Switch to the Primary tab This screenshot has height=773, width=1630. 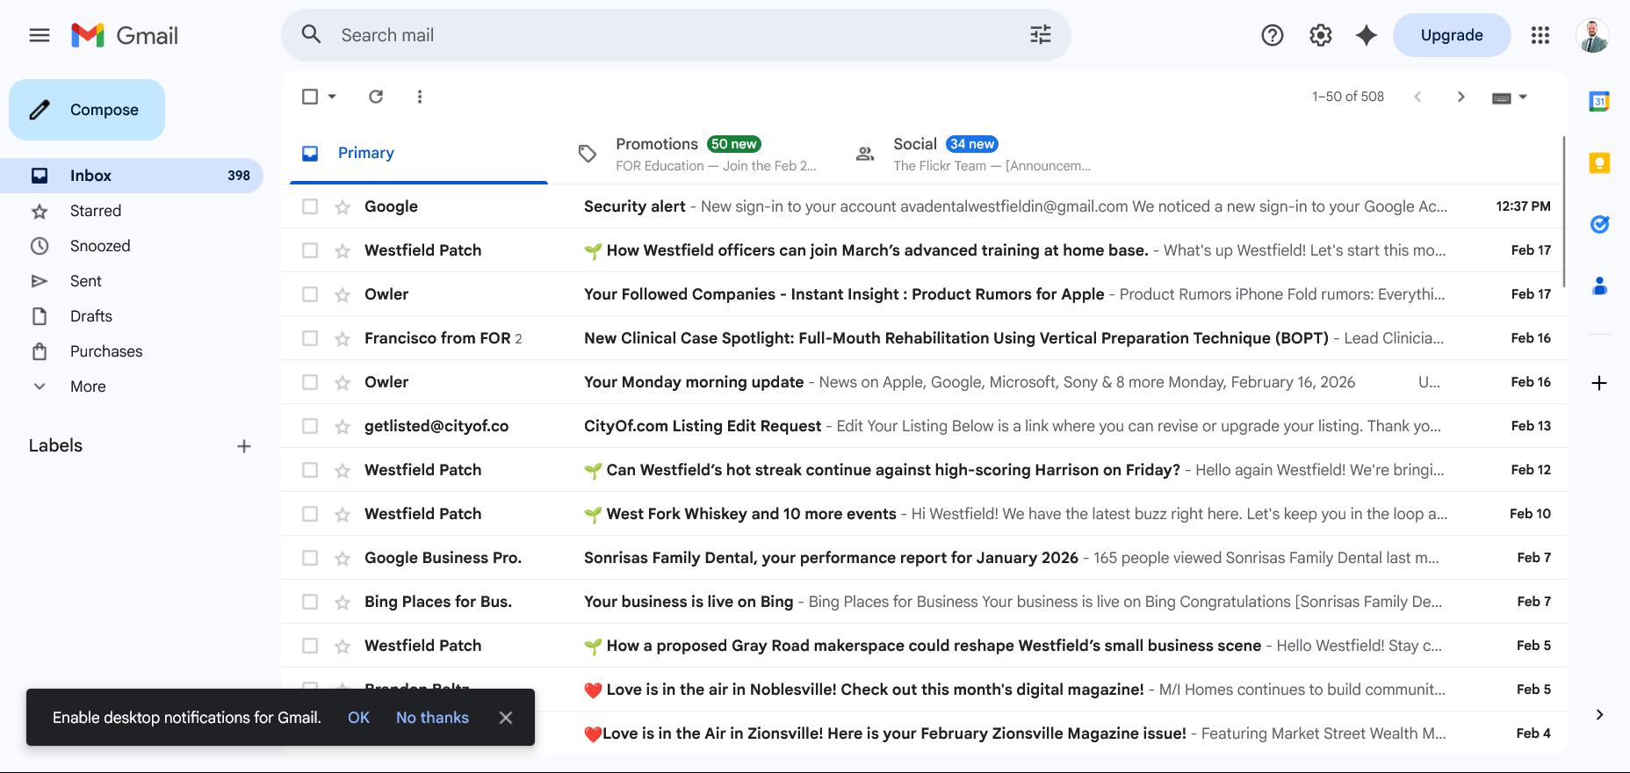(x=419, y=154)
